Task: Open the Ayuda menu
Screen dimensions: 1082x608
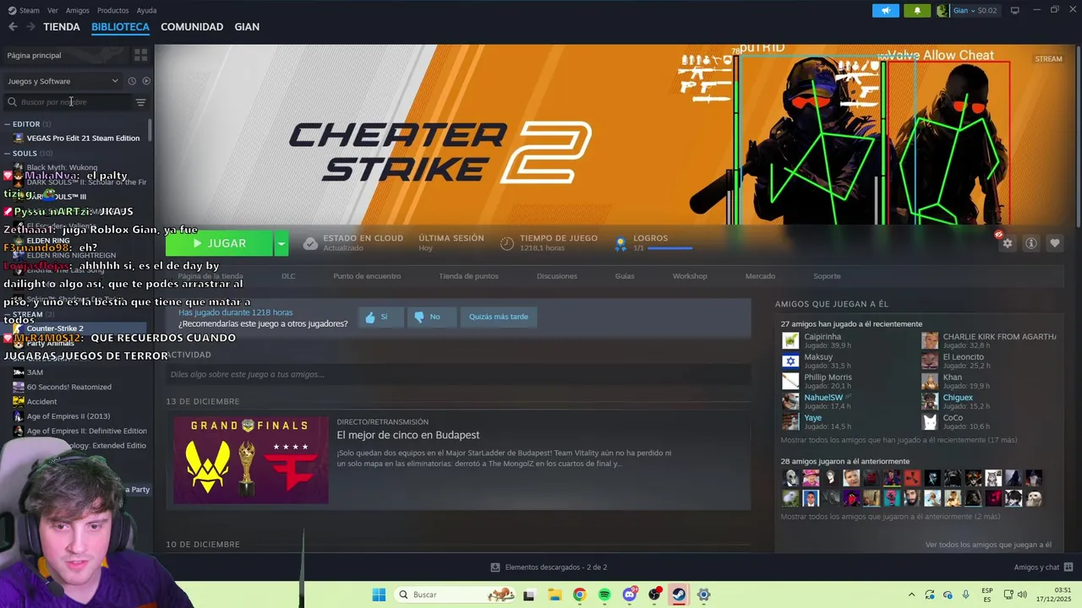Action: (146, 10)
